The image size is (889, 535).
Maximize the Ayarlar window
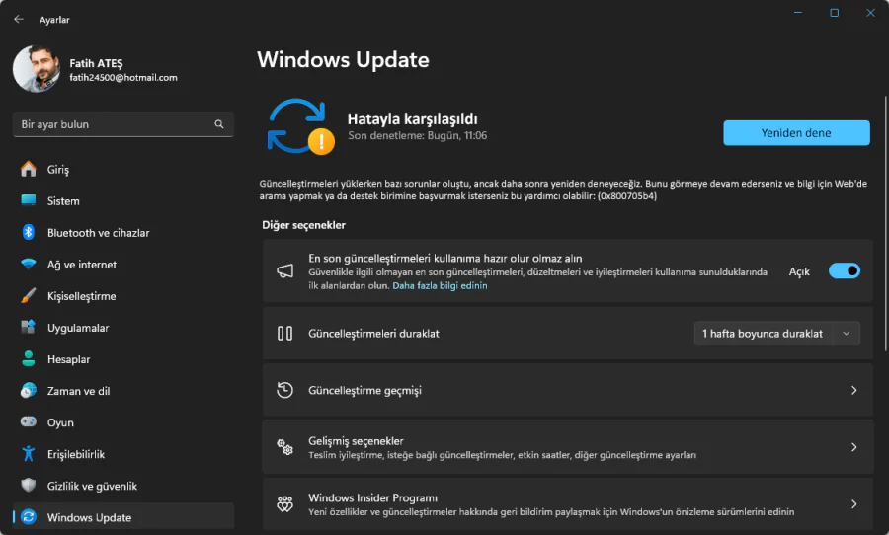[834, 13]
